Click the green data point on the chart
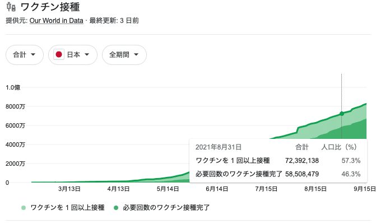Viewport: 385px width, 224px height. point(342,114)
